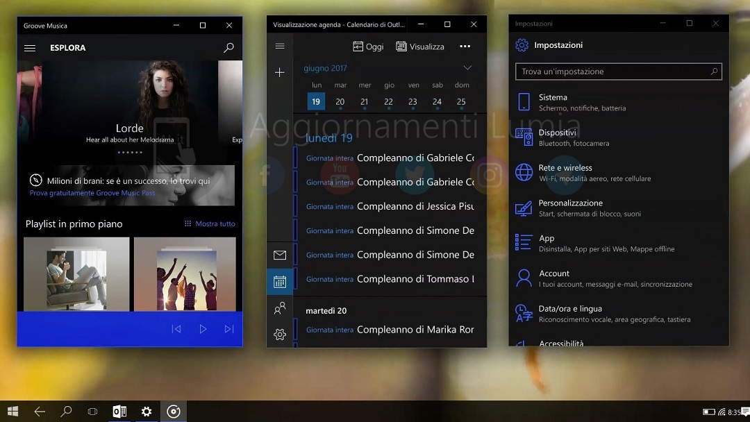750x422 pixels.
Task: Click the giugno 2017 month label
Action: (x=325, y=68)
